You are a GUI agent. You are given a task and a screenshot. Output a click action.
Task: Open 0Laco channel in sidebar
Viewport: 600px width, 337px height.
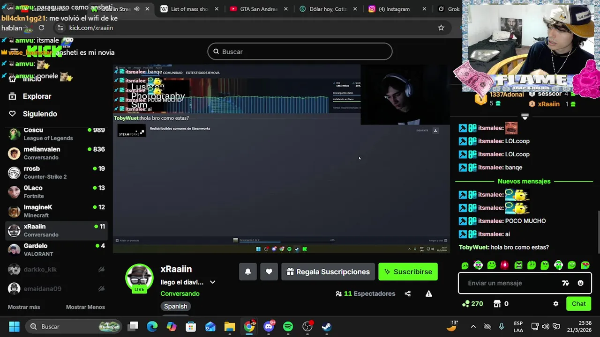[56, 192]
